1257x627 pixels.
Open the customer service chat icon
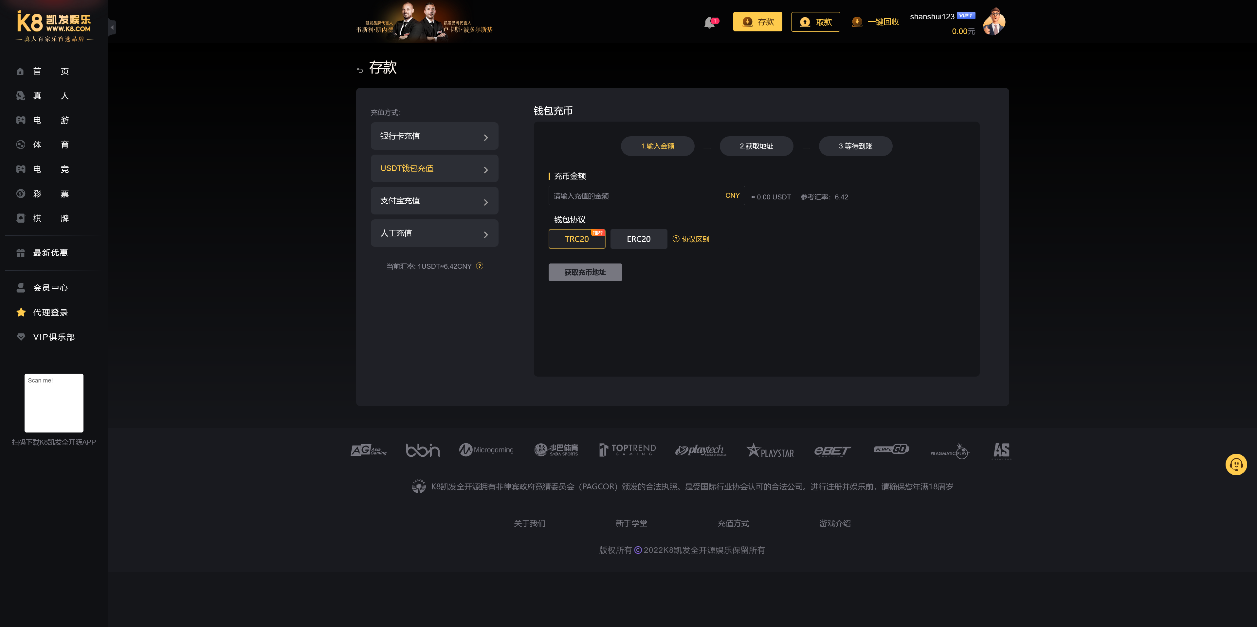click(1236, 464)
